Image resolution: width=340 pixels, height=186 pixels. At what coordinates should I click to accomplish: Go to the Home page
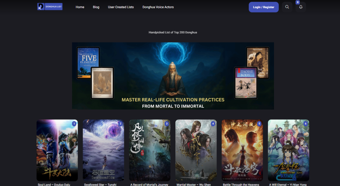(x=80, y=7)
